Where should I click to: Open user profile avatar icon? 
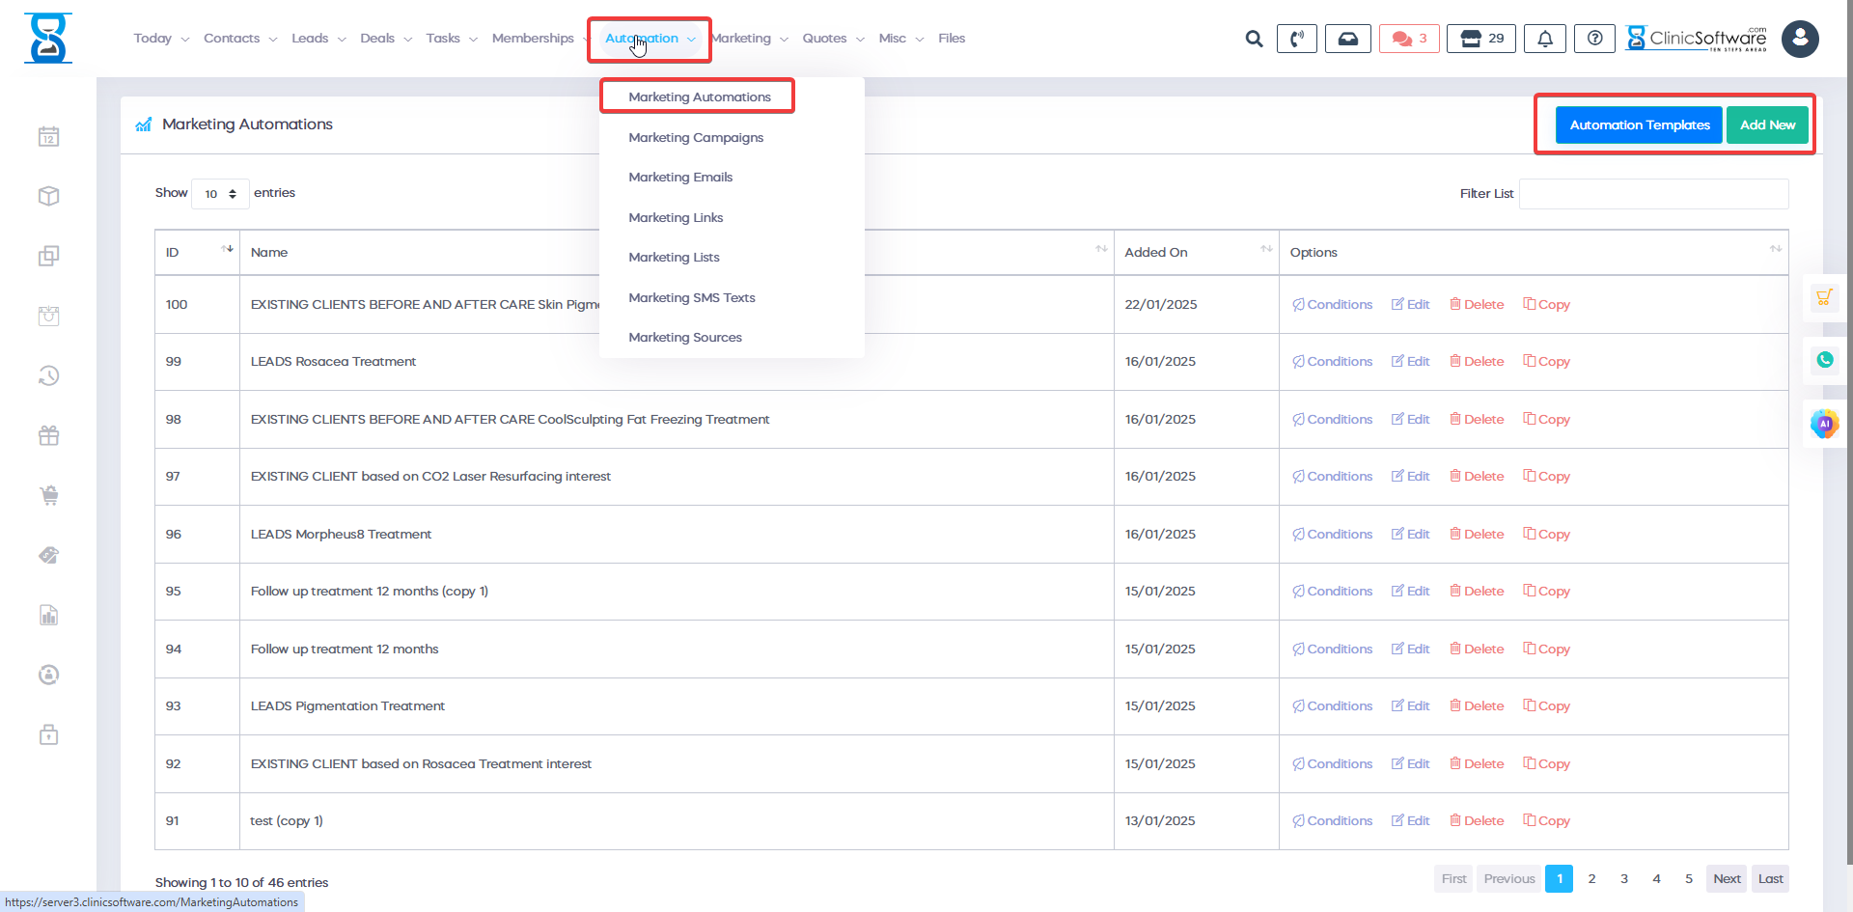tap(1799, 39)
